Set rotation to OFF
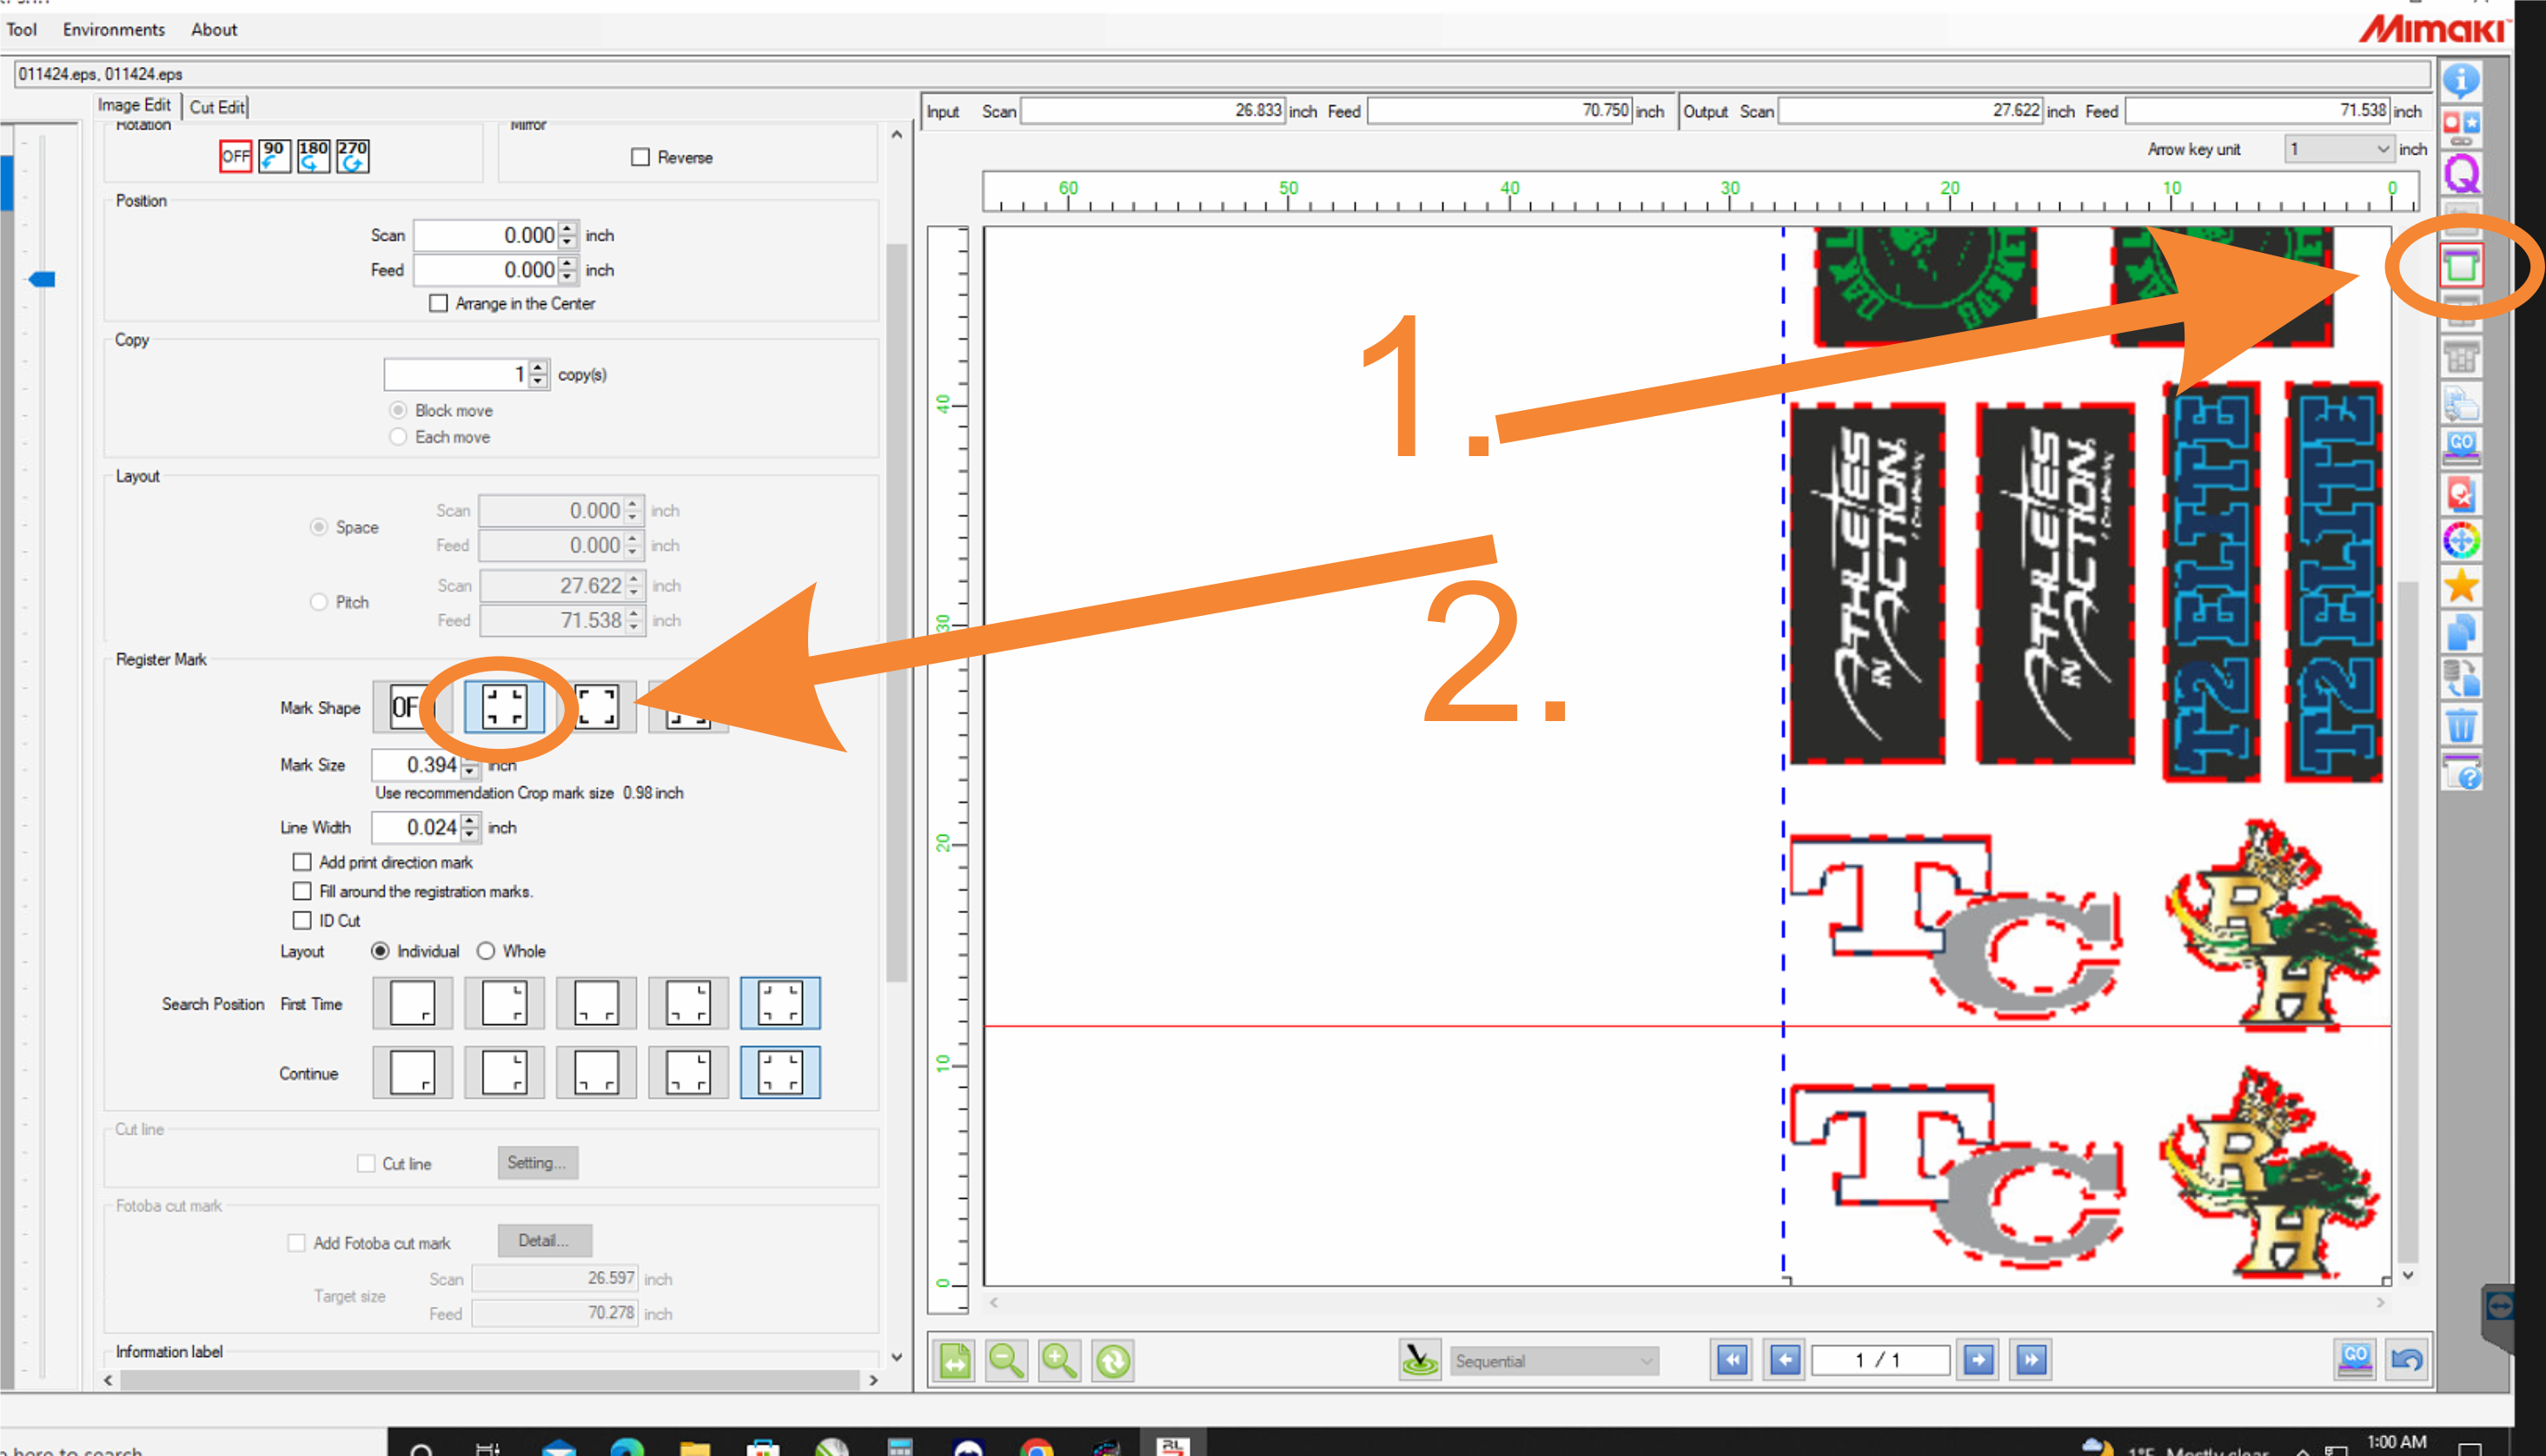2546x1456 pixels. 235,156
